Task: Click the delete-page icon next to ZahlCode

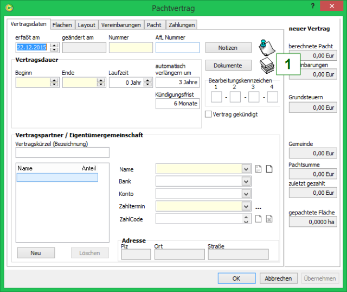Action: point(269,219)
